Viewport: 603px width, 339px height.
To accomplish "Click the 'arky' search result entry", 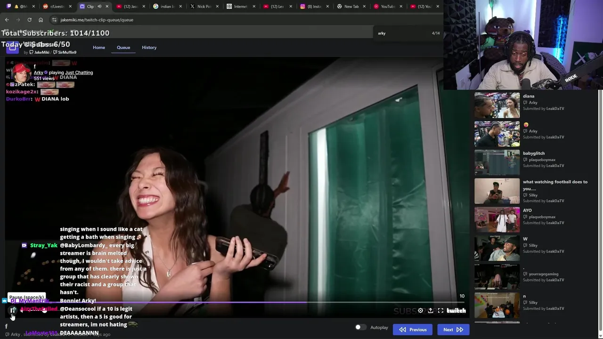I will coord(382,33).
